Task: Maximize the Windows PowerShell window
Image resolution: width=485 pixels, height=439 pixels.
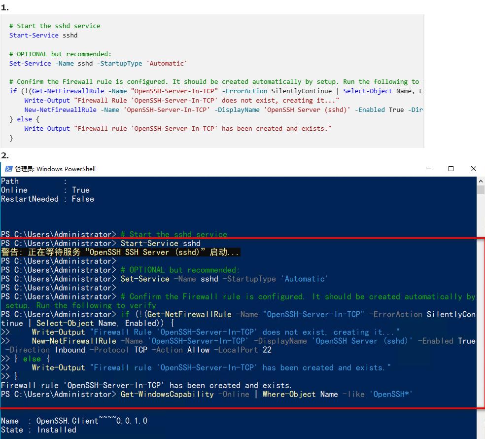Action: pos(450,169)
